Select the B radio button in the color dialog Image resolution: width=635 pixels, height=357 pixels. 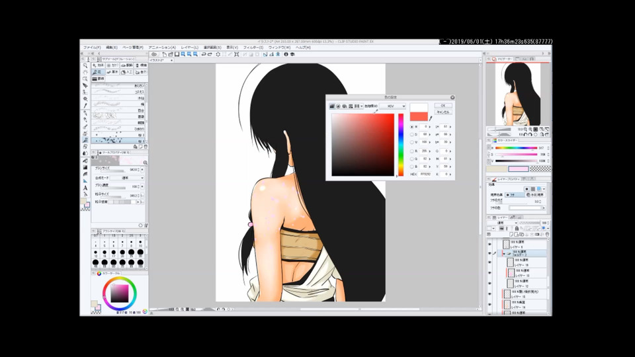pos(412,167)
